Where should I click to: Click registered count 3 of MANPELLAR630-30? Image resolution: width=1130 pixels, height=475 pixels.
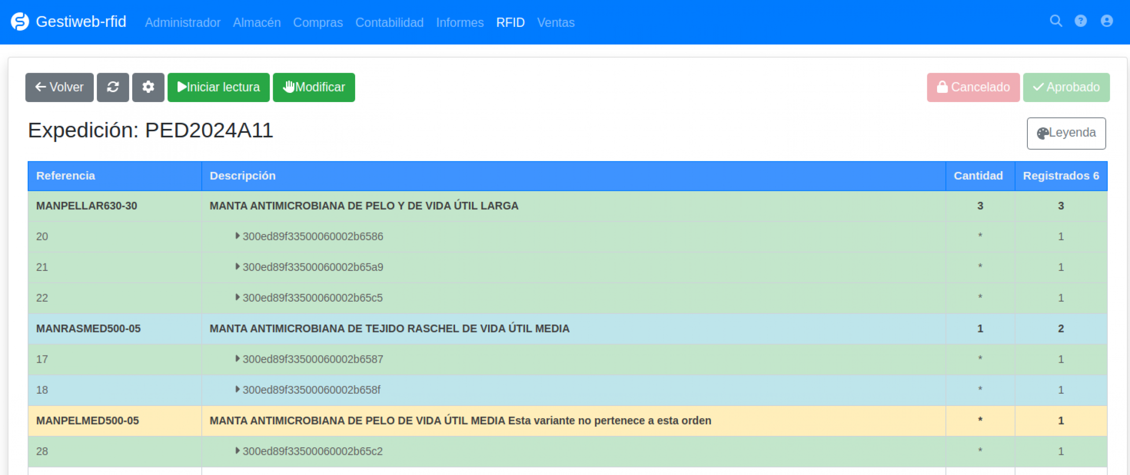(x=1061, y=206)
